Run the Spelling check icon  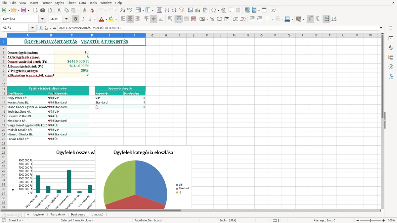(x=130, y=10)
